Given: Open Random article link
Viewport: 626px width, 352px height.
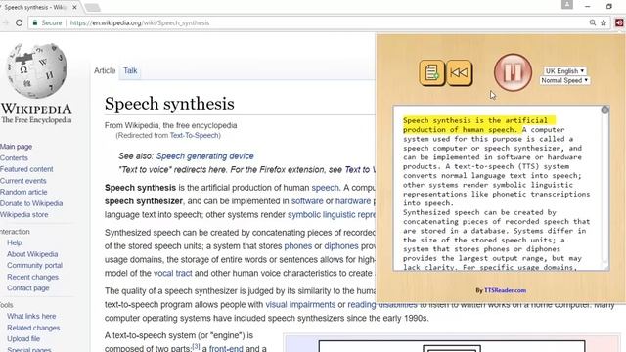Looking at the screenshot, I should (x=23, y=192).
